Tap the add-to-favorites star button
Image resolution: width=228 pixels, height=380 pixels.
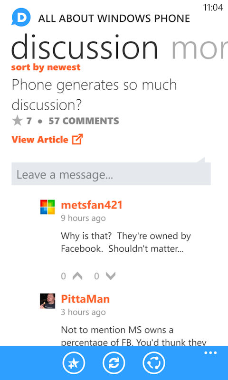(74, 363)
